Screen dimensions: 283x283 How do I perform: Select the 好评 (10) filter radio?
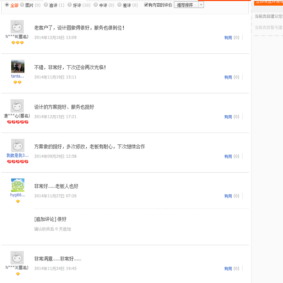[70, 5]
